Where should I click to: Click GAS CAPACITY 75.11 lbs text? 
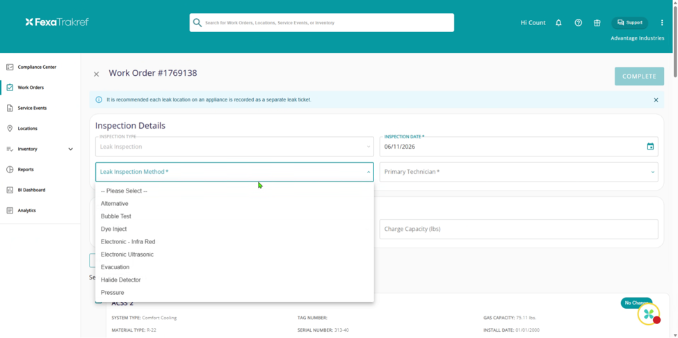(x=510, y=318)
